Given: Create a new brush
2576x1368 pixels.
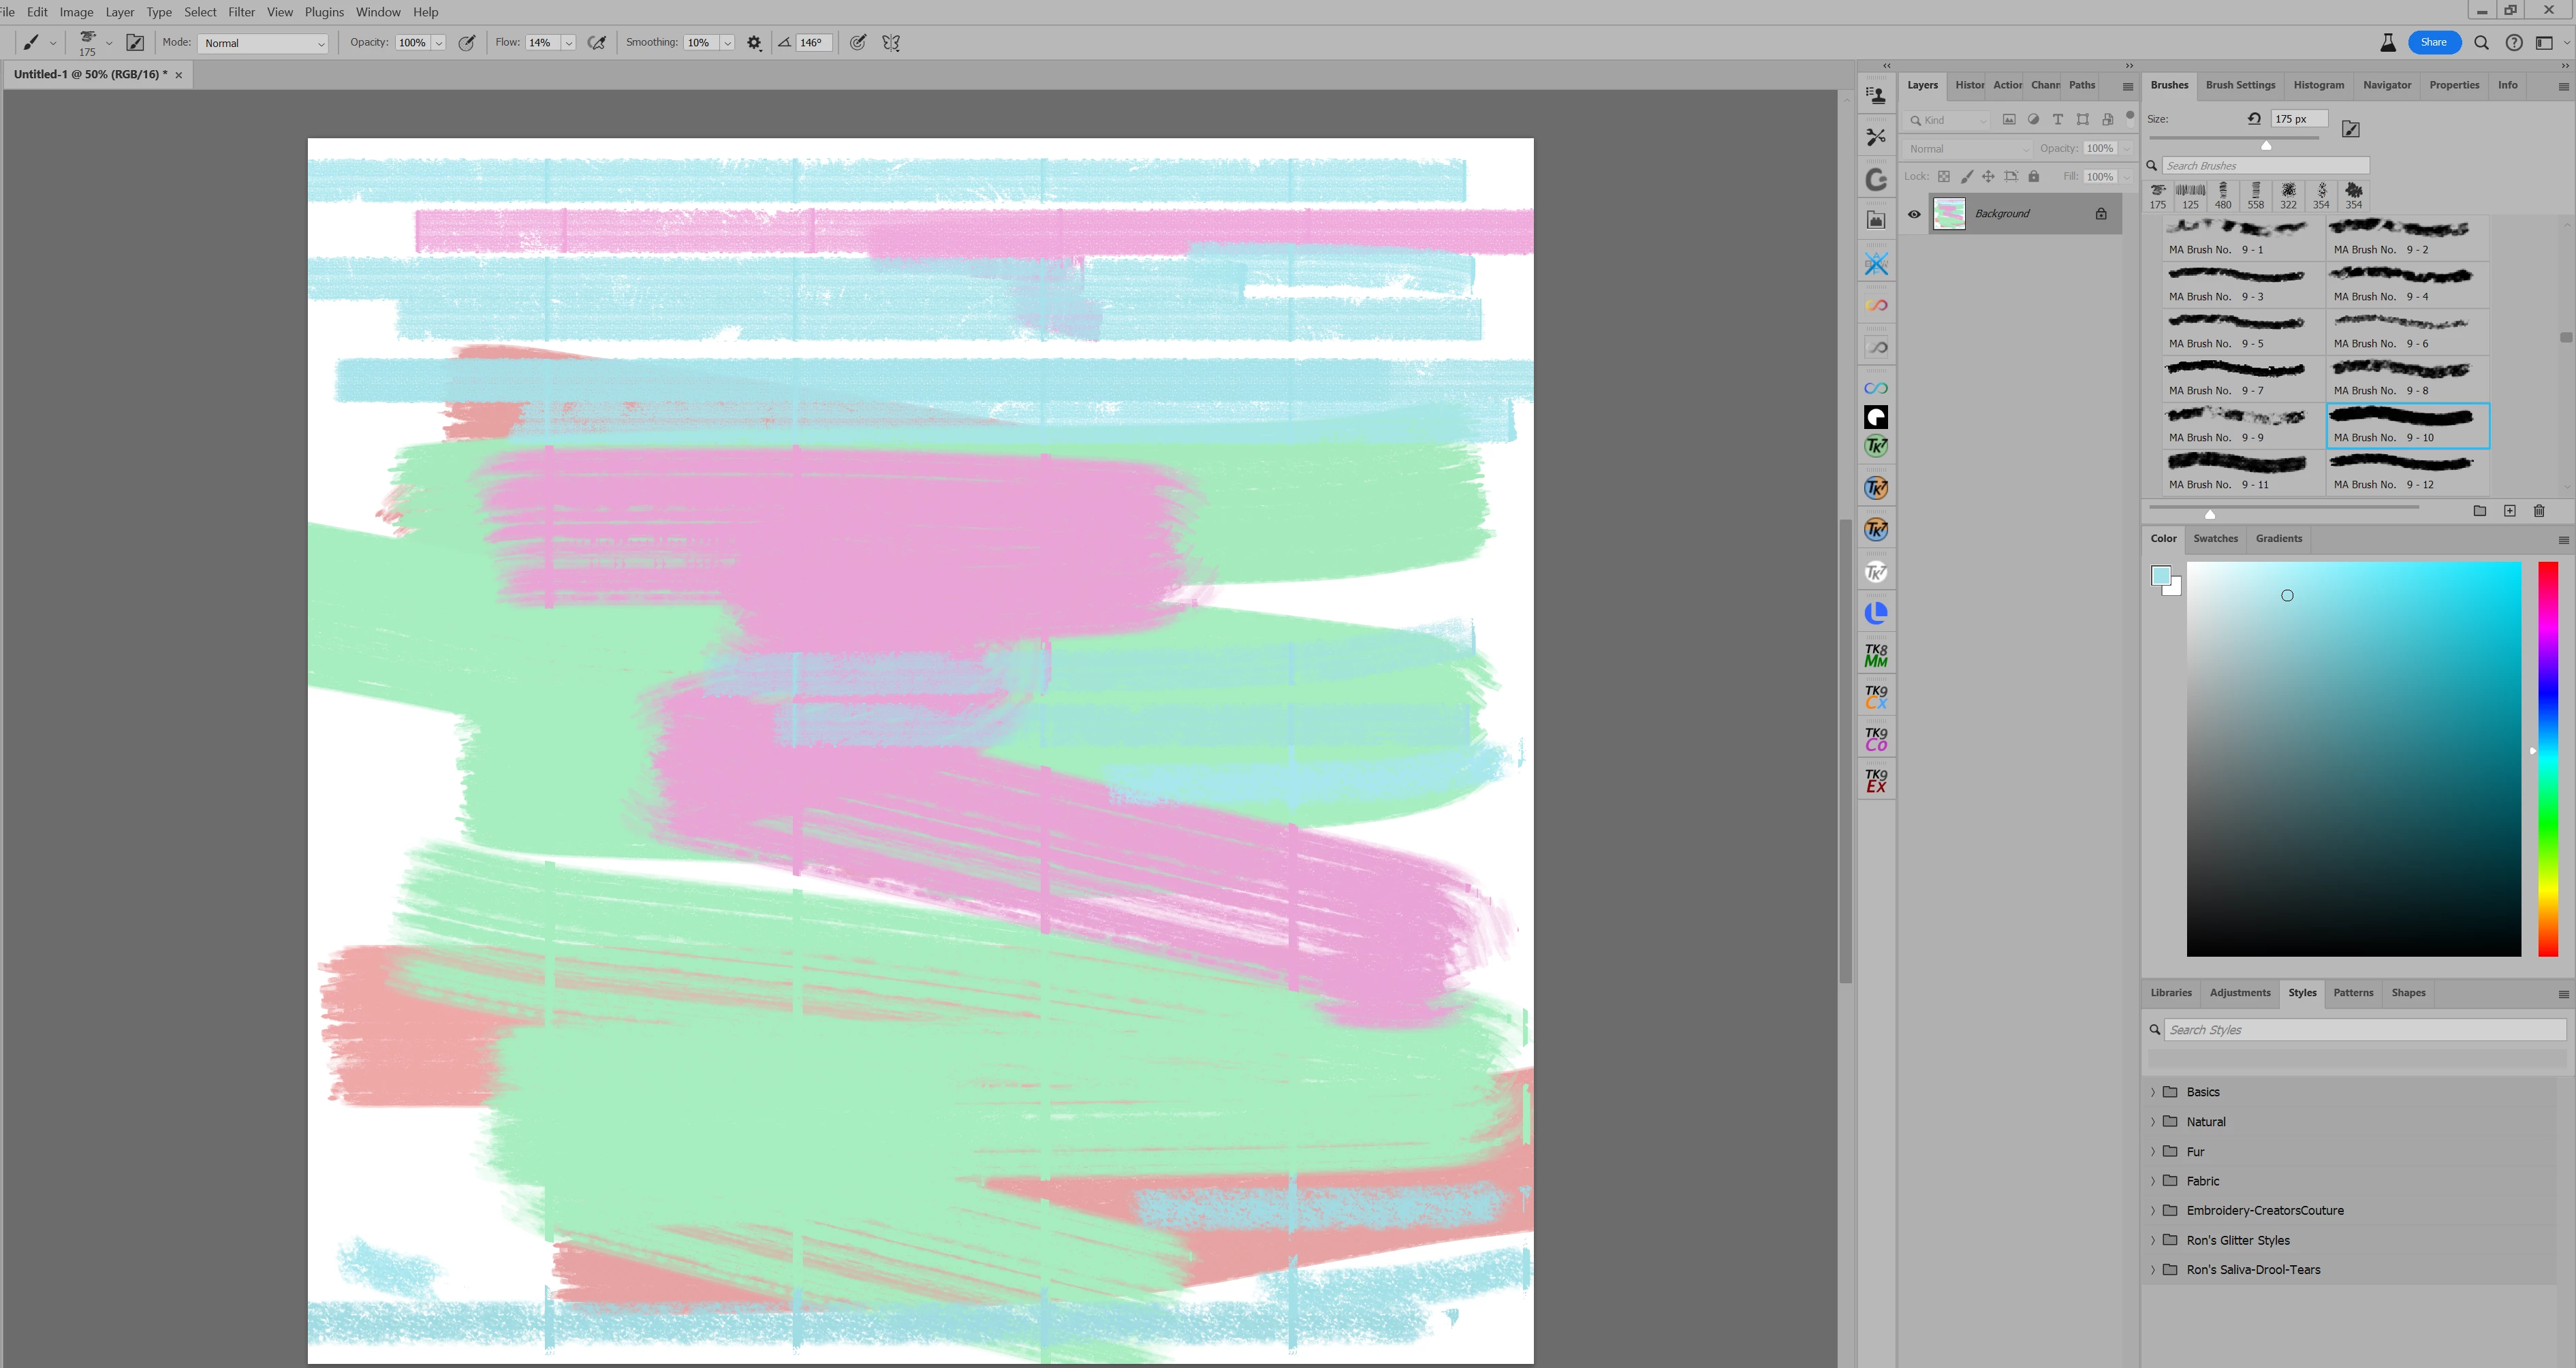Looking at the screenshot, I should (x=2509, y=511).
